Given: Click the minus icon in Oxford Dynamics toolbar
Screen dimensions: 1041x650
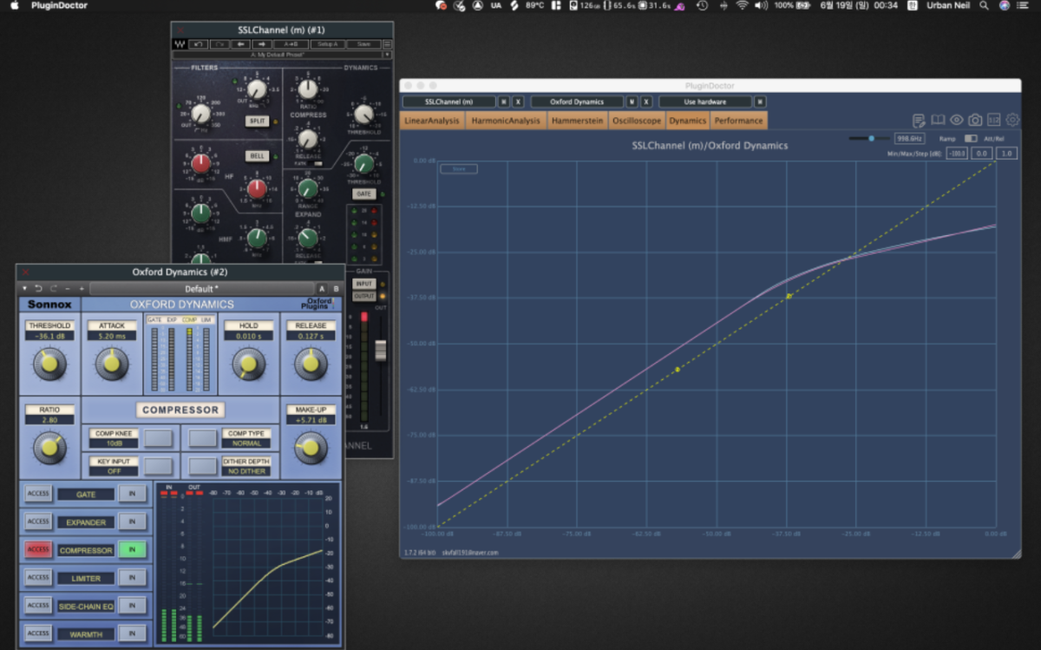Looking at the screenshot, I should pyautogui.click(x=68, y=288).
